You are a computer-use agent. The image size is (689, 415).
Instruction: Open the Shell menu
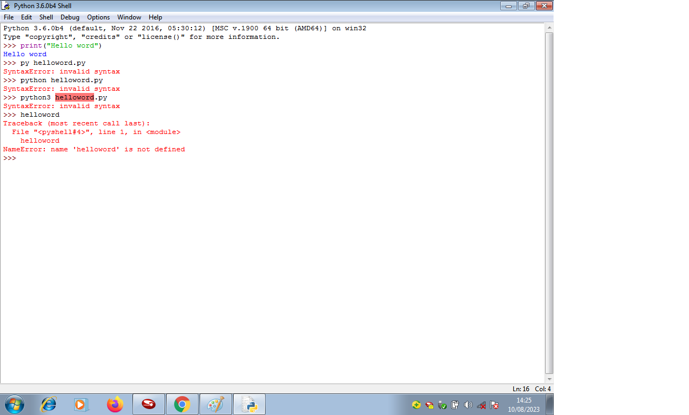click(46, 17)
